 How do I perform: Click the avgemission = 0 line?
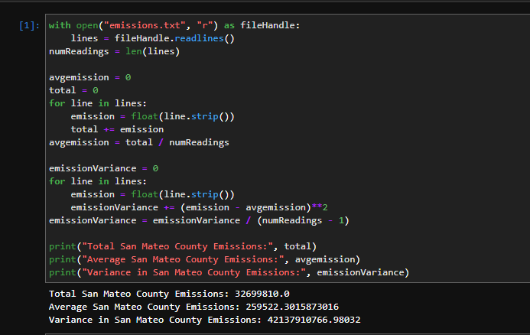(x=90, y=77)
